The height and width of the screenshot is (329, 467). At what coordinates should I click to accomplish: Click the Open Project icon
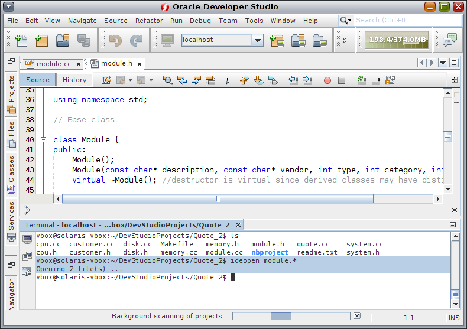click(63, 40)
